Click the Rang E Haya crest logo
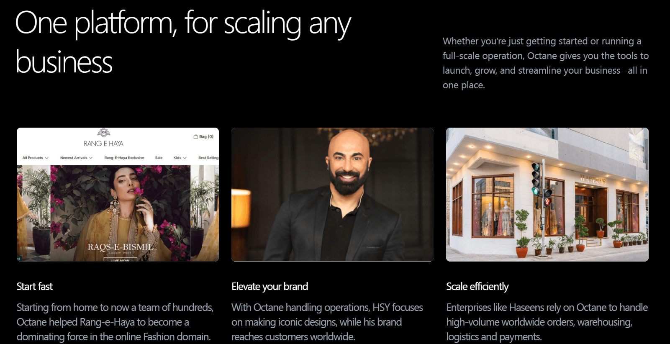Viewport: 670px width, 344px height. (x=104, y=133)
